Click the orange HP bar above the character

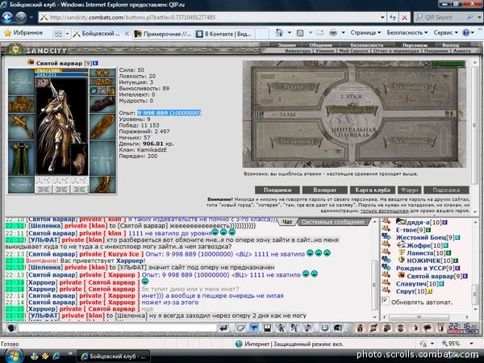[61, 71]
